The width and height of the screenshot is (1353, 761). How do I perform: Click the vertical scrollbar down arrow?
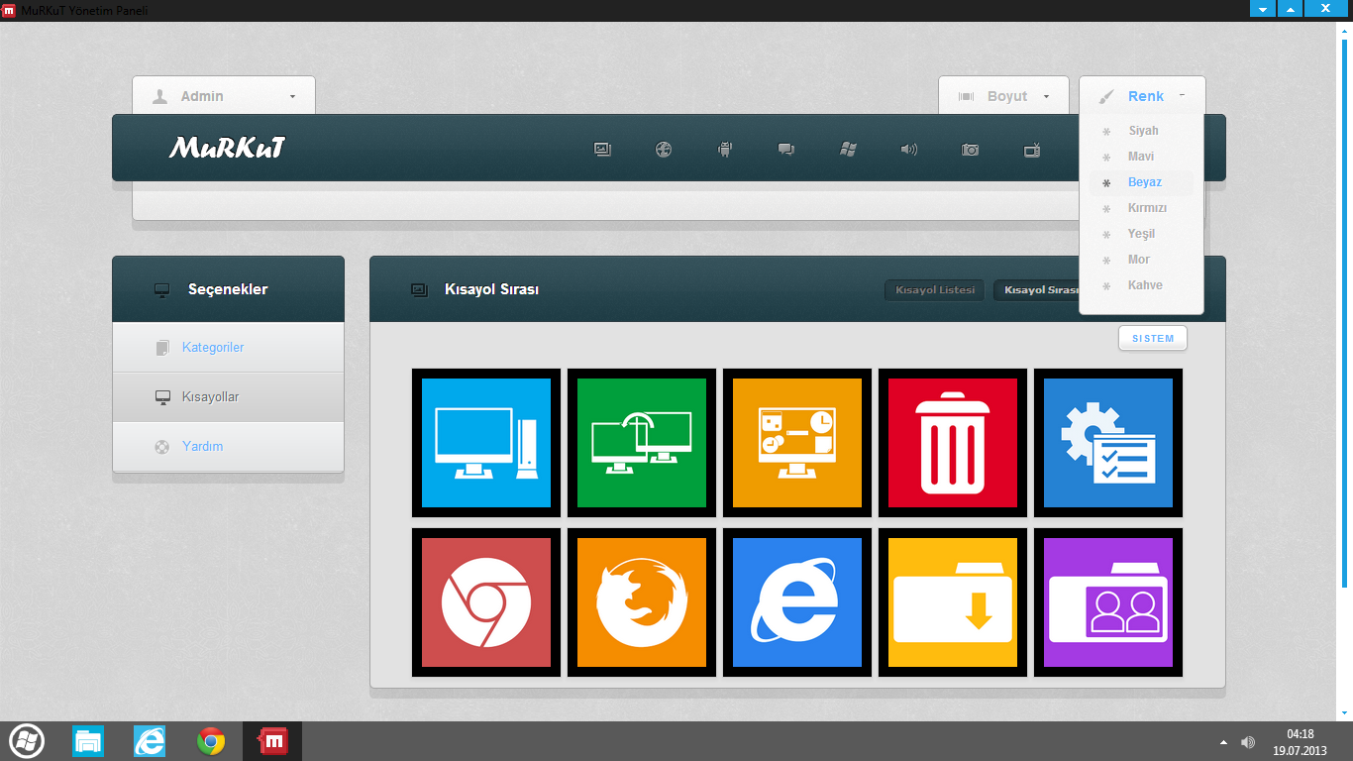click(x=1346, y=711)
